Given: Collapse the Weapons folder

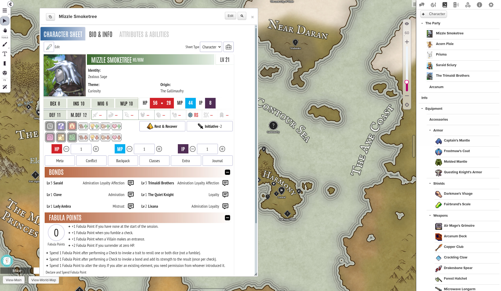Looking at the screenshot, I should click(x=430, y=216).
